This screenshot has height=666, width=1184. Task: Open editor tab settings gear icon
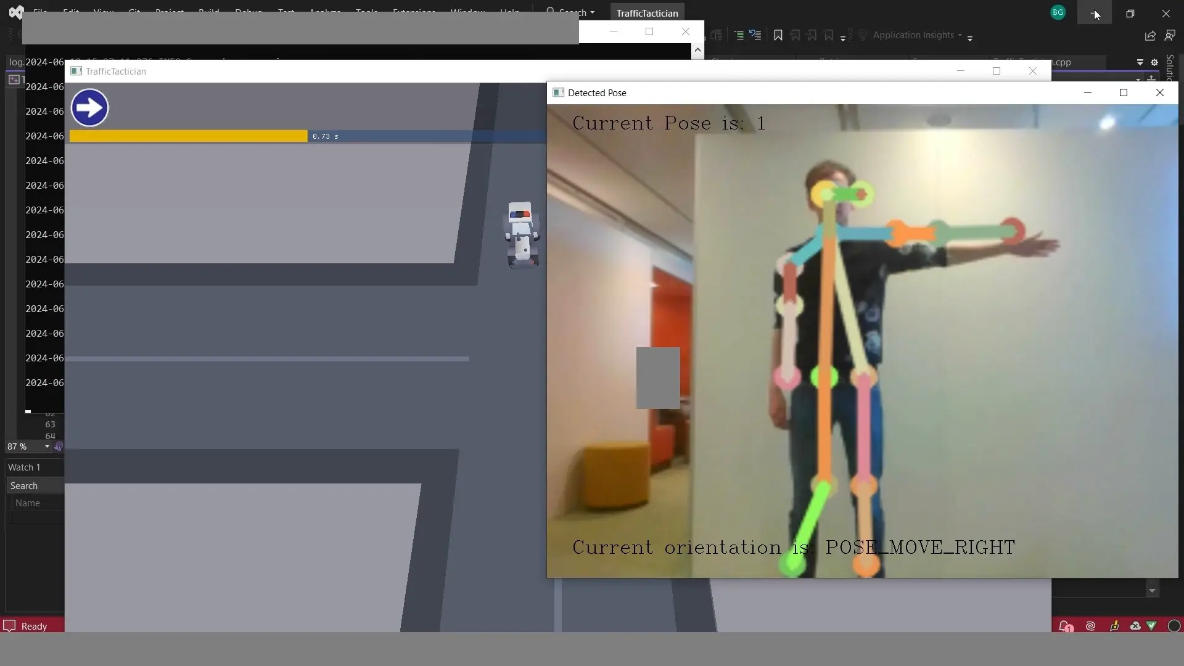point(1154,62)
